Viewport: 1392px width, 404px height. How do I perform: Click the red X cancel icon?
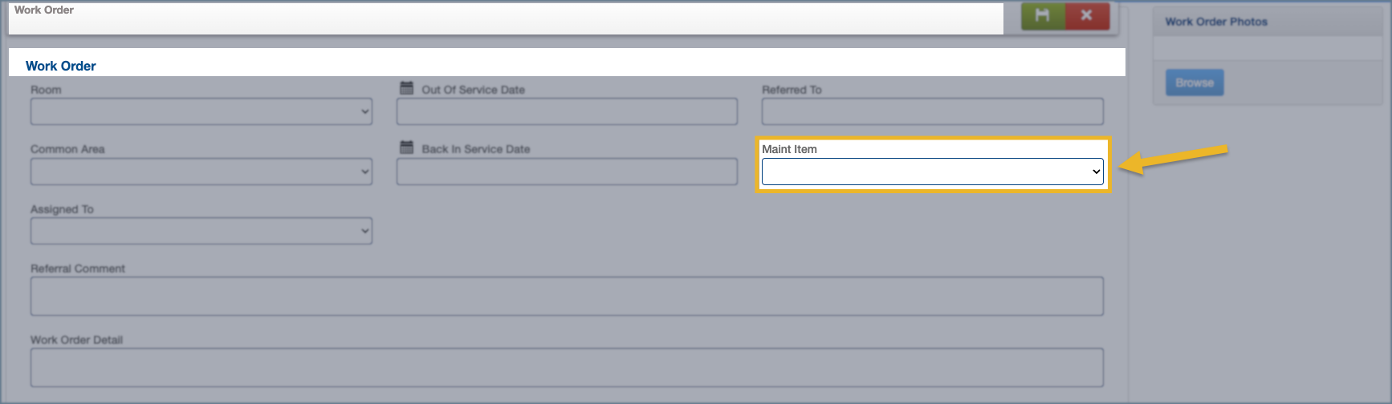1087,16
